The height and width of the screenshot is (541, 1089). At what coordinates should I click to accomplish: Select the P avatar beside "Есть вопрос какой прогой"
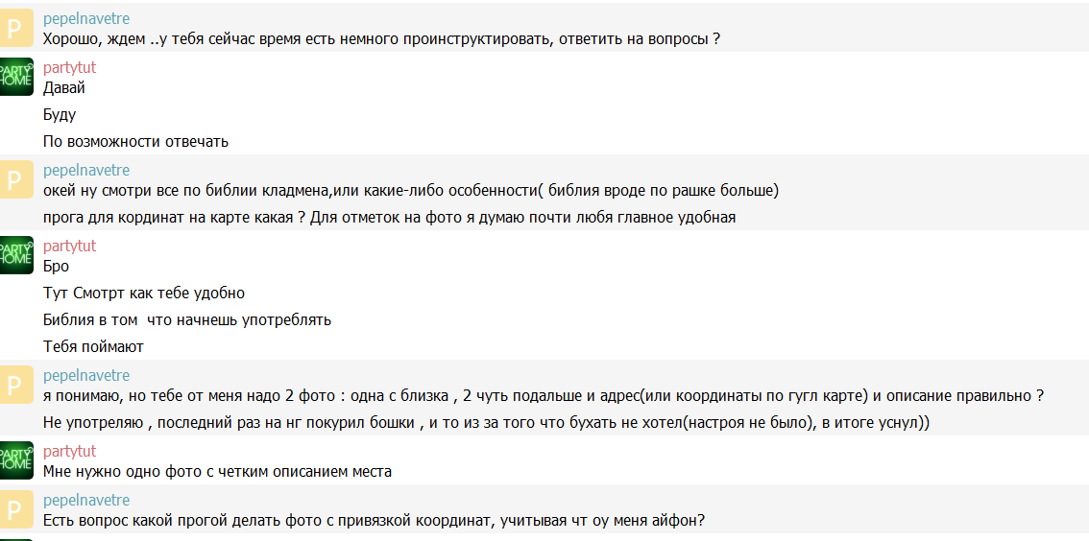click(x=16, y=509)
